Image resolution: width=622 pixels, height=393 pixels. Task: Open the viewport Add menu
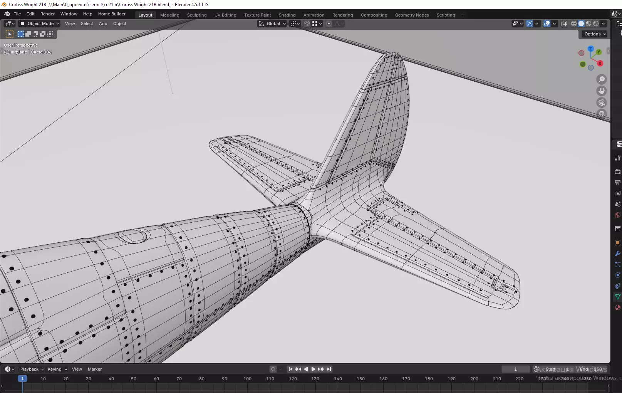pyautogui.click(x=103, y=24)
